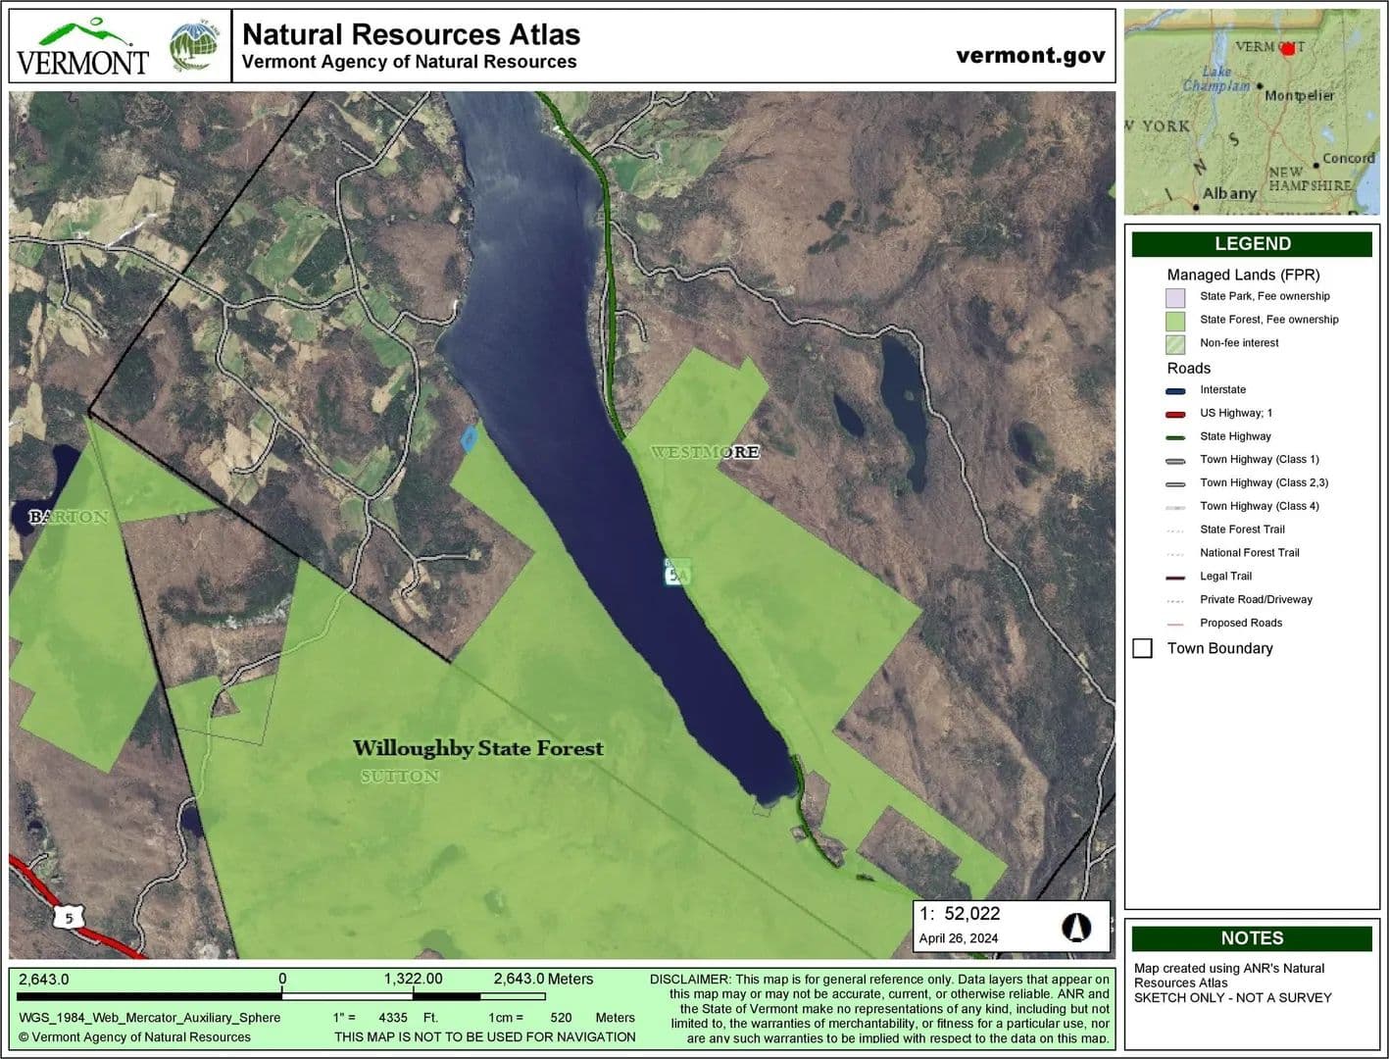
Task: Click the Legal Trail line symbol
Action: click(1175, 577)
